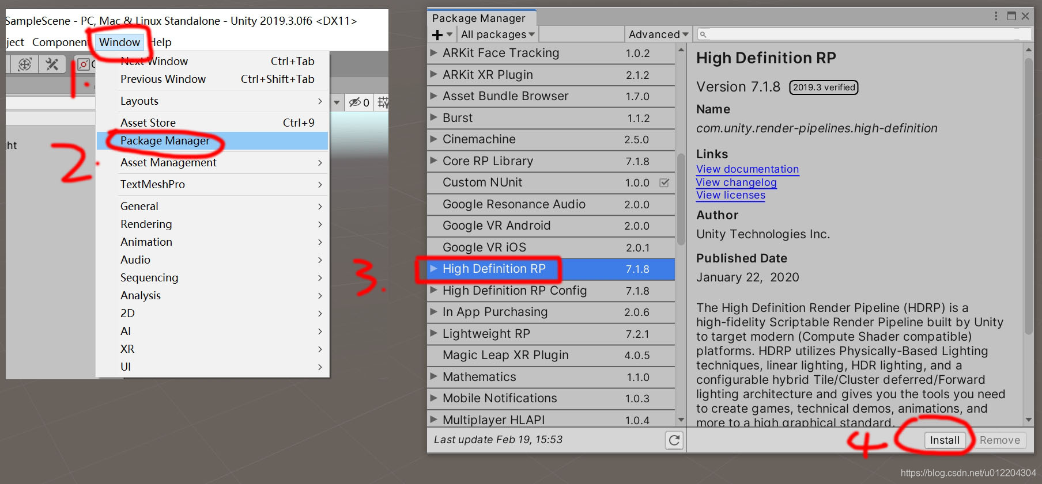
Task: Open the General submenu
Action: click(x=213, y=206)
